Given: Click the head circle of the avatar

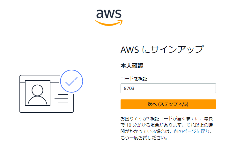Looking at the screenshot, I should 38,90.
